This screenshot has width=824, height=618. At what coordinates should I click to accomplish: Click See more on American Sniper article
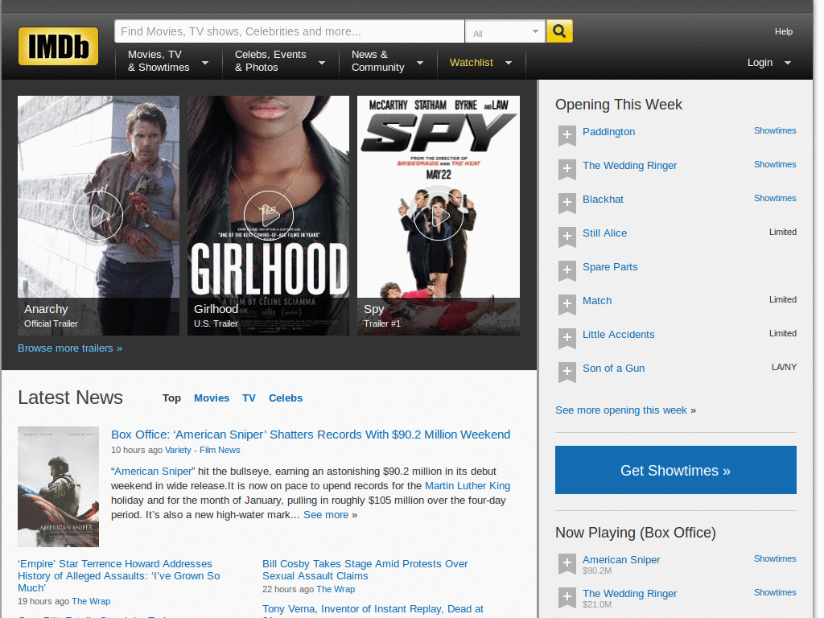[326, 515]
